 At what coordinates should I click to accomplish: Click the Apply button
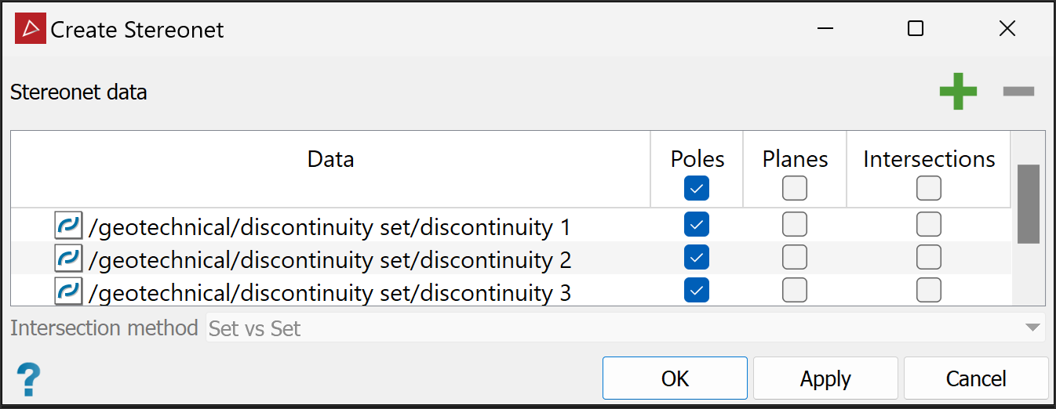click(x=825, y=379)
